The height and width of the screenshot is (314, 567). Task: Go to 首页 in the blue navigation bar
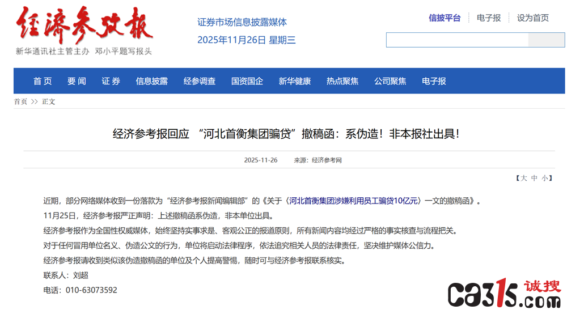pyautogui.click(x=43, y=81)
